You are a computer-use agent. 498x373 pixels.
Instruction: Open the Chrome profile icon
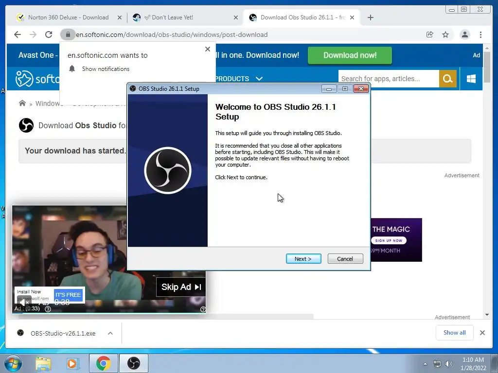click(464, 34)
